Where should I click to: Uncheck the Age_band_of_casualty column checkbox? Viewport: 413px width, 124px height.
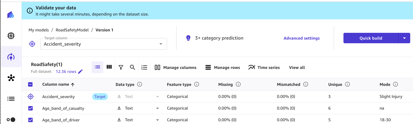point(30,108)
